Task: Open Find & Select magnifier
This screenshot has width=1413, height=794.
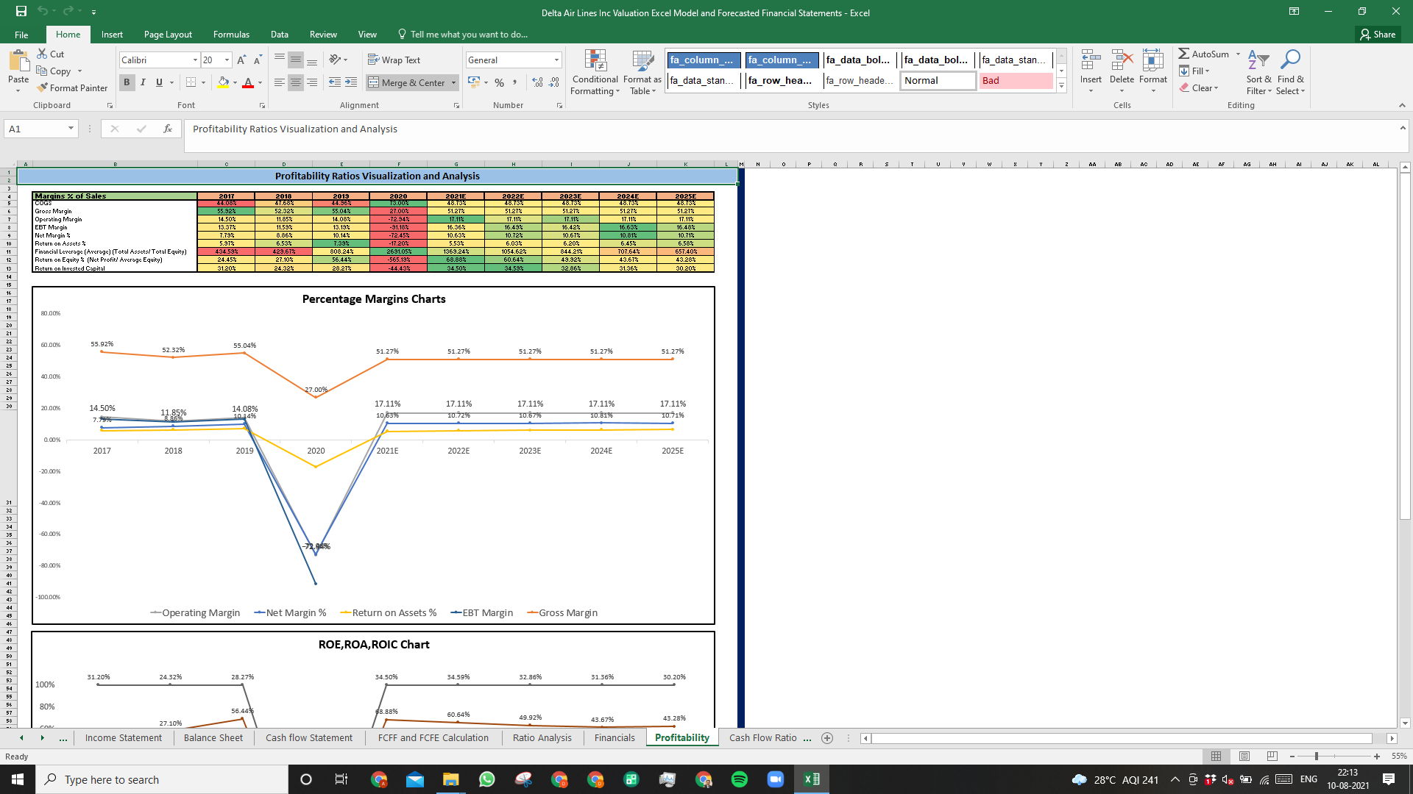Action: [1290, 71]
